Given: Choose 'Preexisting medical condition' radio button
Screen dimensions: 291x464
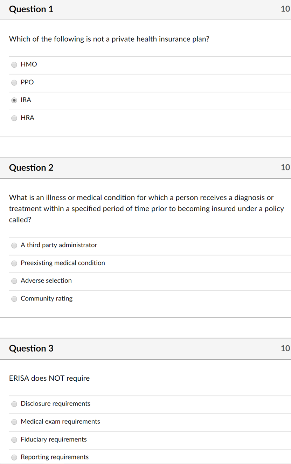Looking at the screenshot, I should coord(14,263).
